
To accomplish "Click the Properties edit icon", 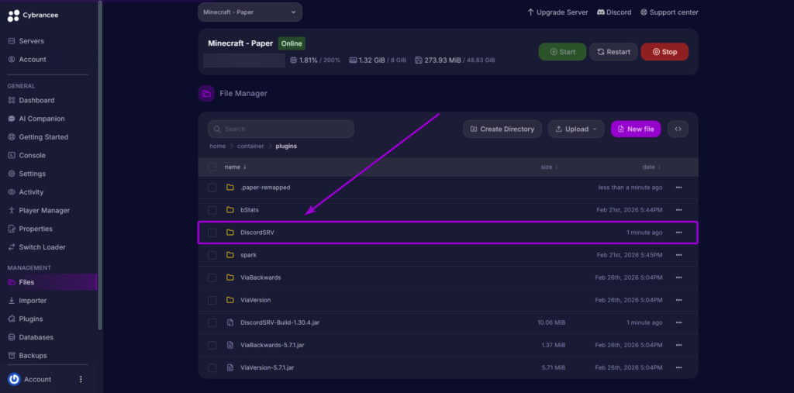I will (x=12, y=229).
